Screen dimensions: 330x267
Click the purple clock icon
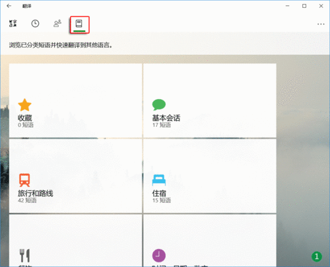[159, 256]
